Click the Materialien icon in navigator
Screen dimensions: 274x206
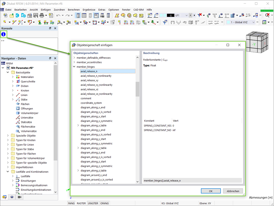pyautogui.click(x=18, y=77)
